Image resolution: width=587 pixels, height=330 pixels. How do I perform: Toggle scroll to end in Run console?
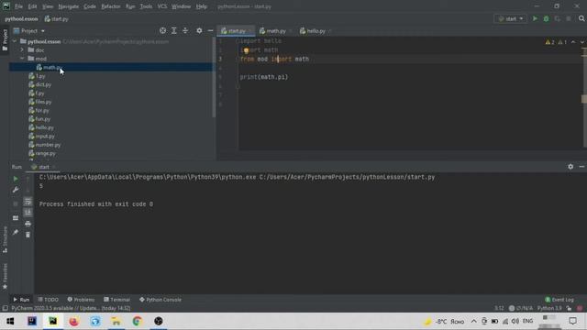(x=28, y=213)
